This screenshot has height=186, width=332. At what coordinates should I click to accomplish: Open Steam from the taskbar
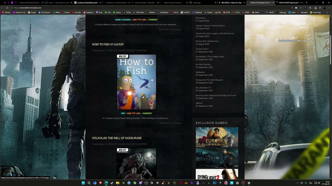click(112, 183)
